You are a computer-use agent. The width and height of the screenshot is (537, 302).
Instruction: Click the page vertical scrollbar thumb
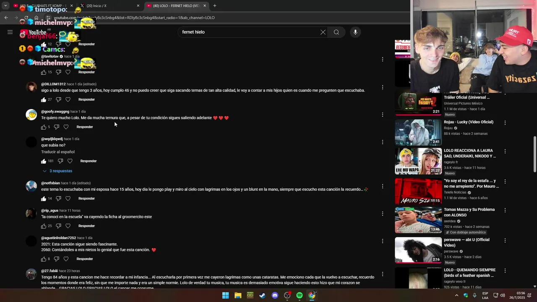point(534,154)
